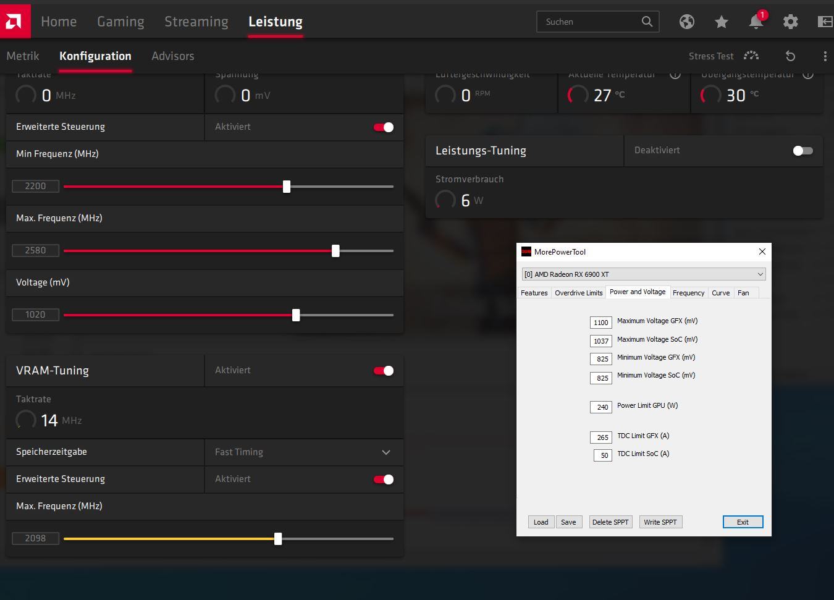Click the Save button in MorePowerTool
The width and height of the screenshot is (834, 600).
coord(568,522)
